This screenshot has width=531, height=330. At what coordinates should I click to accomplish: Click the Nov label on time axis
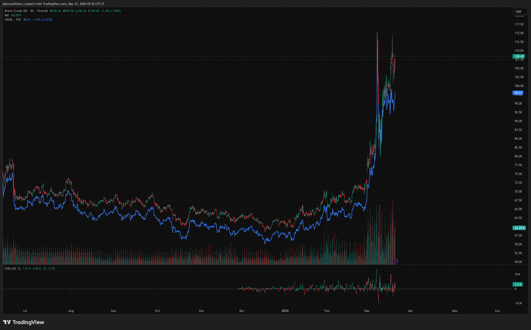coord(201,311)
